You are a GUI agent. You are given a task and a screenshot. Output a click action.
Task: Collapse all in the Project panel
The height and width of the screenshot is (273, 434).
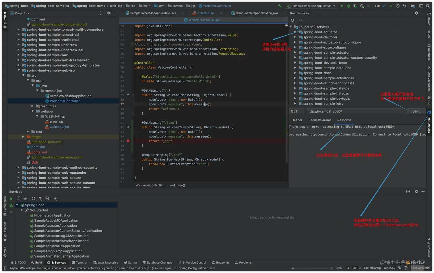click(100, 13)
